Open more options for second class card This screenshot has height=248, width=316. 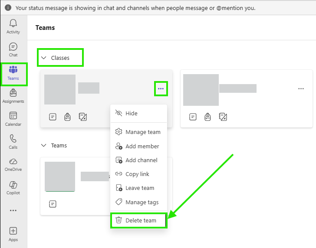pyautogui.click(x=301, y=88)
